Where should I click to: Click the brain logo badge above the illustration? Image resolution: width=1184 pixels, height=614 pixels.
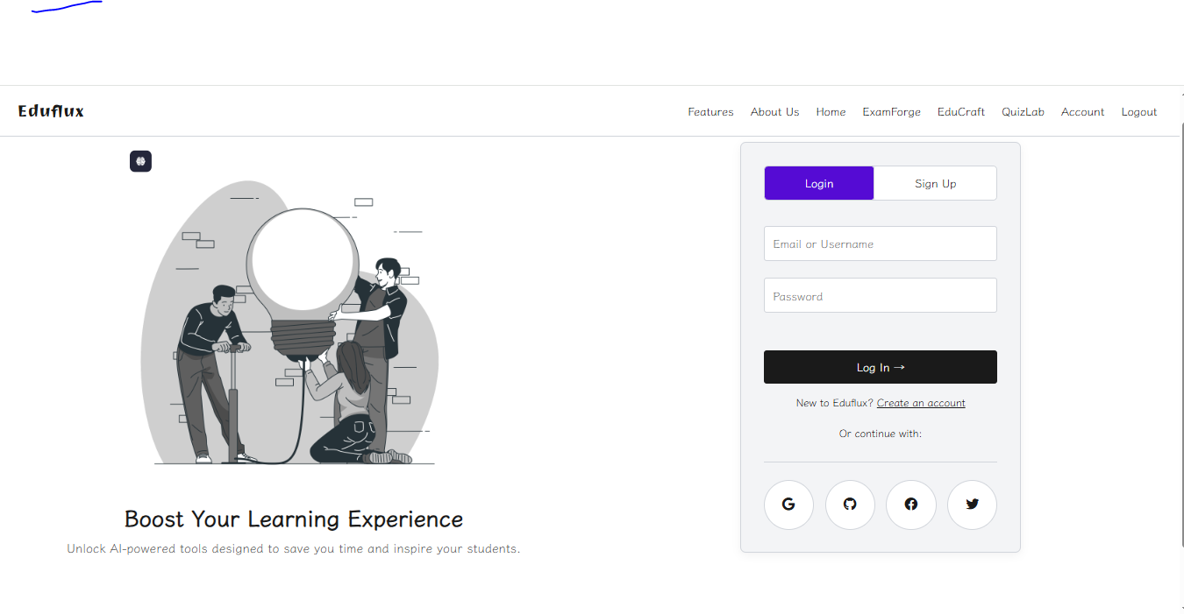click(x=140, y=161)
